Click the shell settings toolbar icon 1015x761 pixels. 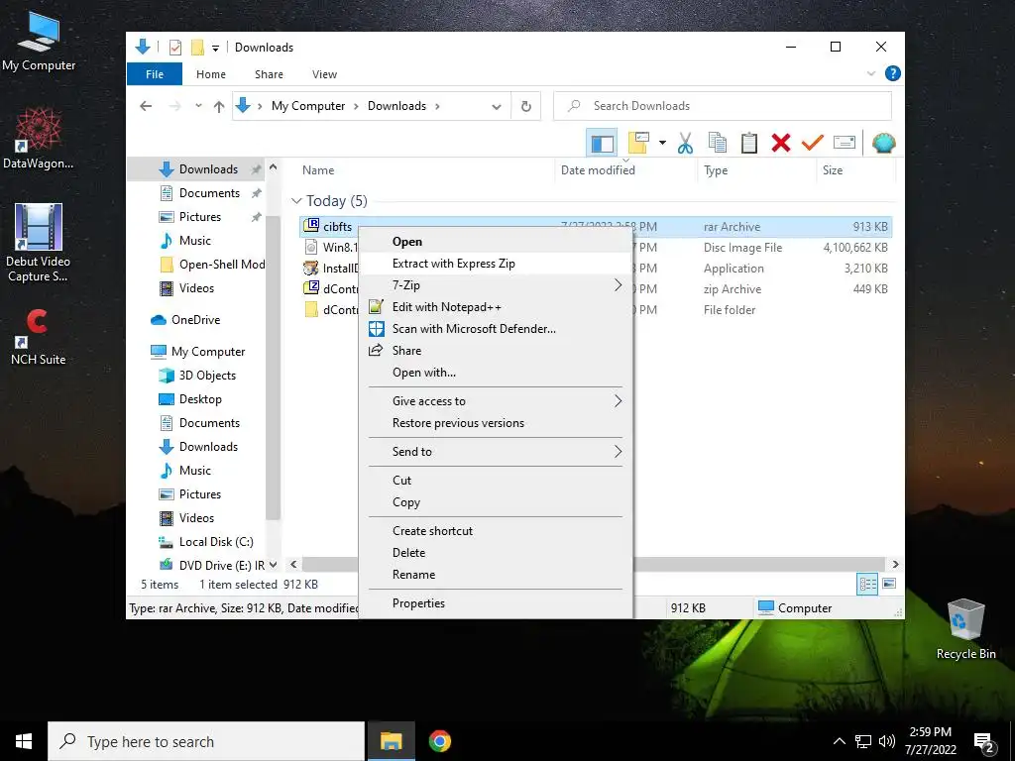pos(883,143)
